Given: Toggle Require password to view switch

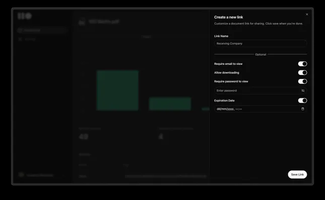Looking at the screenshot, I should click(x=302, y=81).
